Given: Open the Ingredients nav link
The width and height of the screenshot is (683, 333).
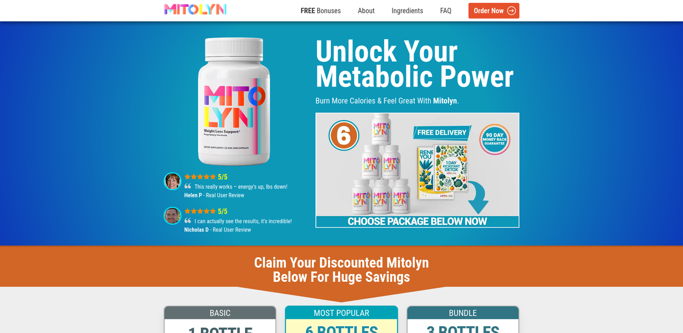Looking at the screenshot, I should (407, 11).
